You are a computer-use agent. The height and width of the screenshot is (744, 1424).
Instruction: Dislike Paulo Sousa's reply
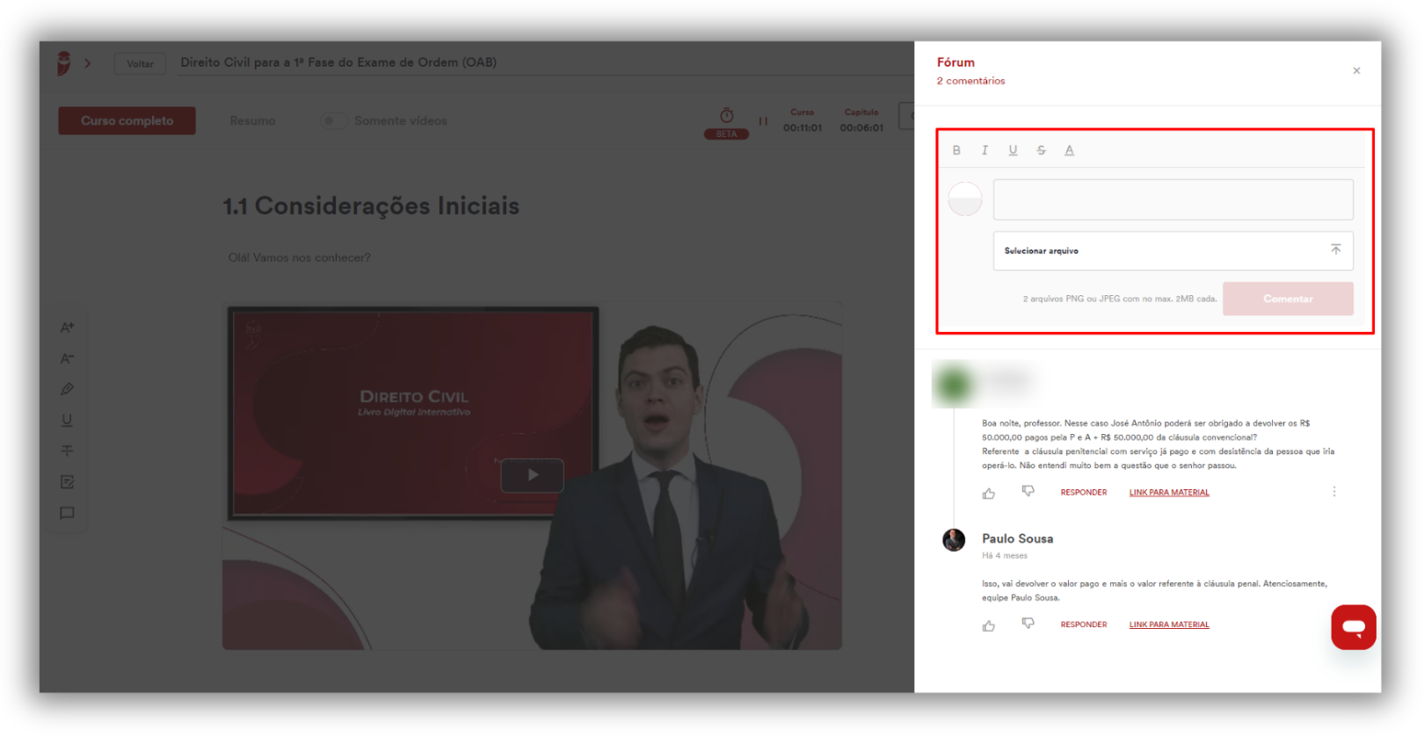point(1028,624)
